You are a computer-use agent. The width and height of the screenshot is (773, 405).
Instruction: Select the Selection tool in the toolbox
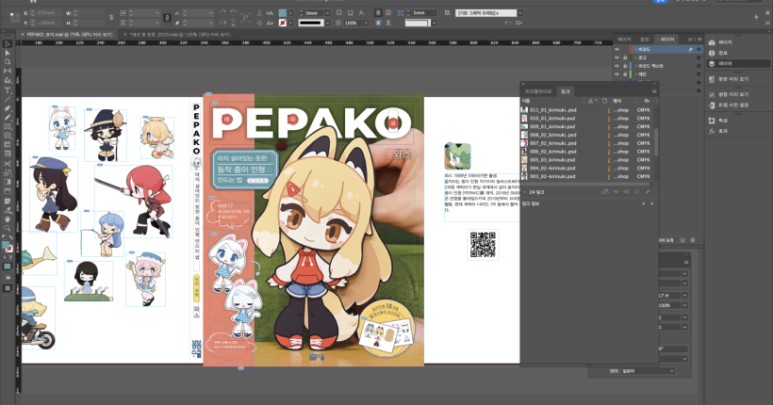8,44
